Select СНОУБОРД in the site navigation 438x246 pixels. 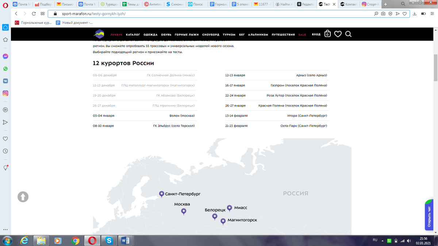pos(210,34)
